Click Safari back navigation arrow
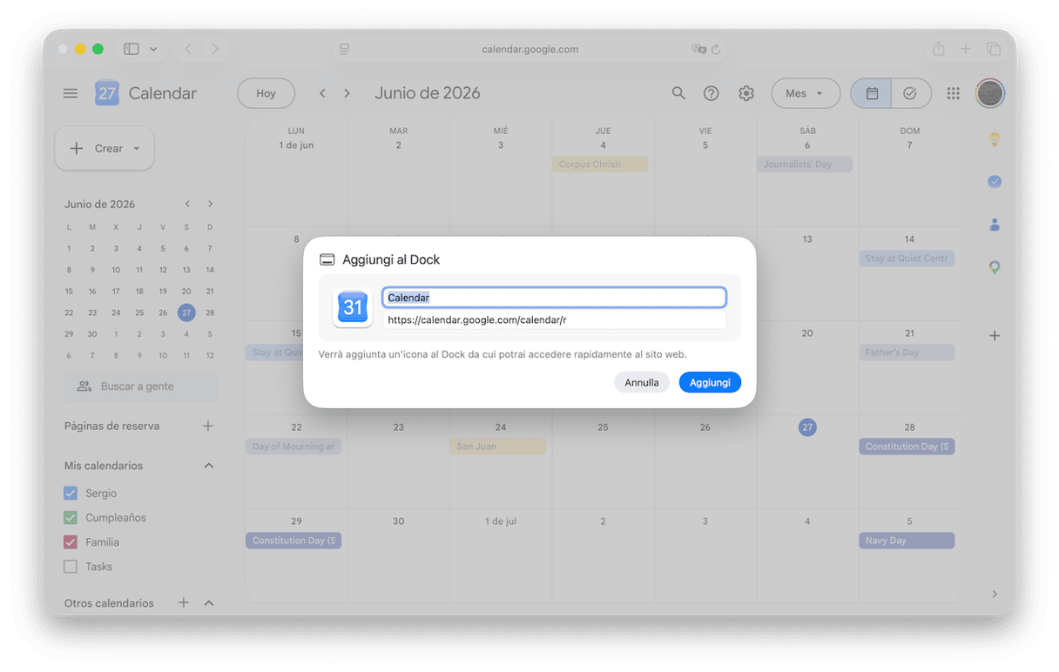 188,50
